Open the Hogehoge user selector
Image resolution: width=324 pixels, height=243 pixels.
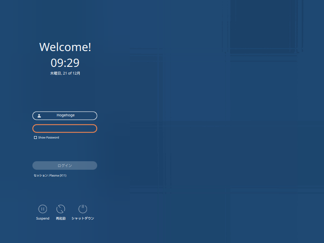[x=65, y=116]
